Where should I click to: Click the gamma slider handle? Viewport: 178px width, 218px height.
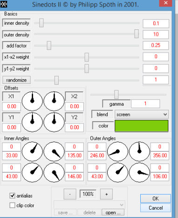pyautogui.click(x=116, y=95)
